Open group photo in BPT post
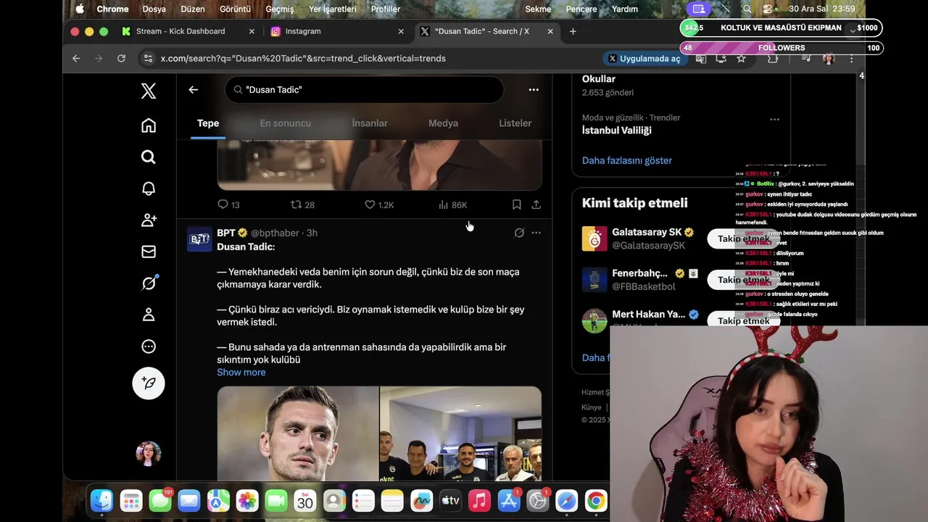This screenshot has width=928, height=522. tap(460, 434)
